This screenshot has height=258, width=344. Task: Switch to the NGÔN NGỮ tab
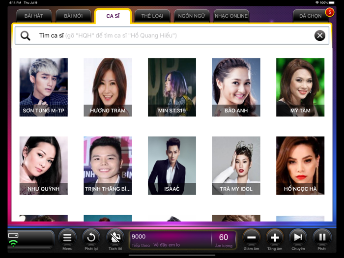click(192, 16)
